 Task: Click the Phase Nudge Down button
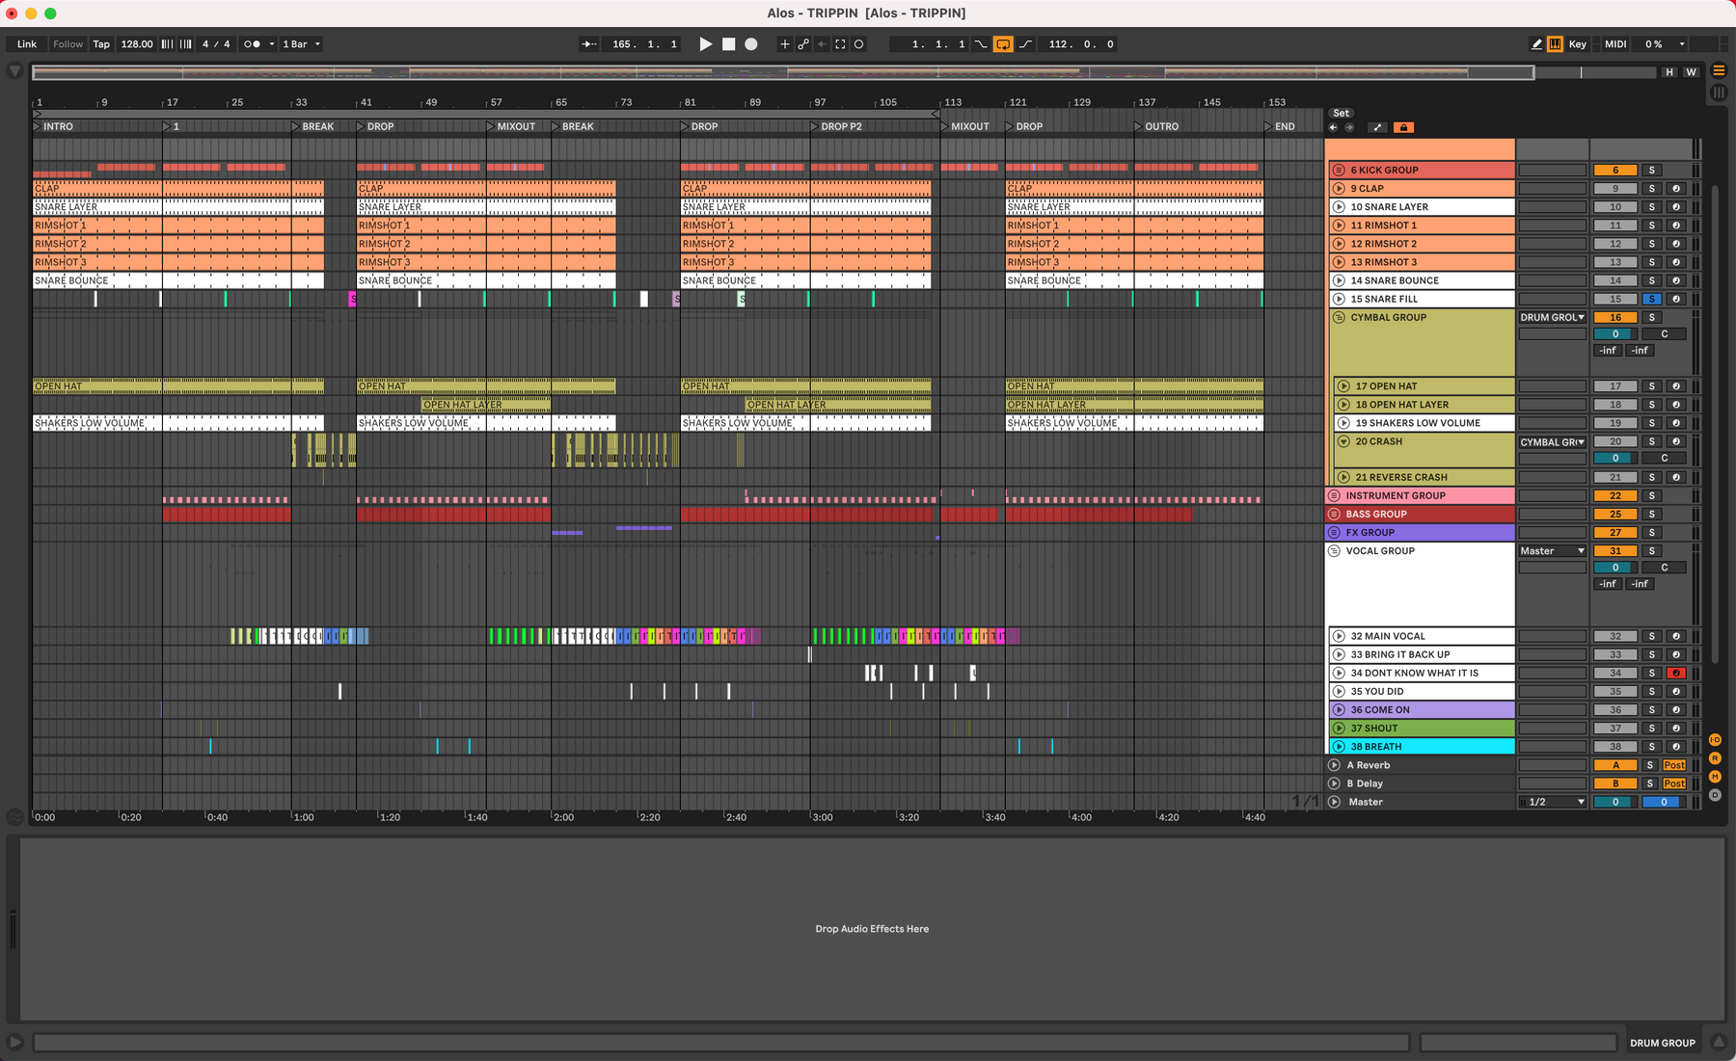pyautogui.click(x=168, y=44)
